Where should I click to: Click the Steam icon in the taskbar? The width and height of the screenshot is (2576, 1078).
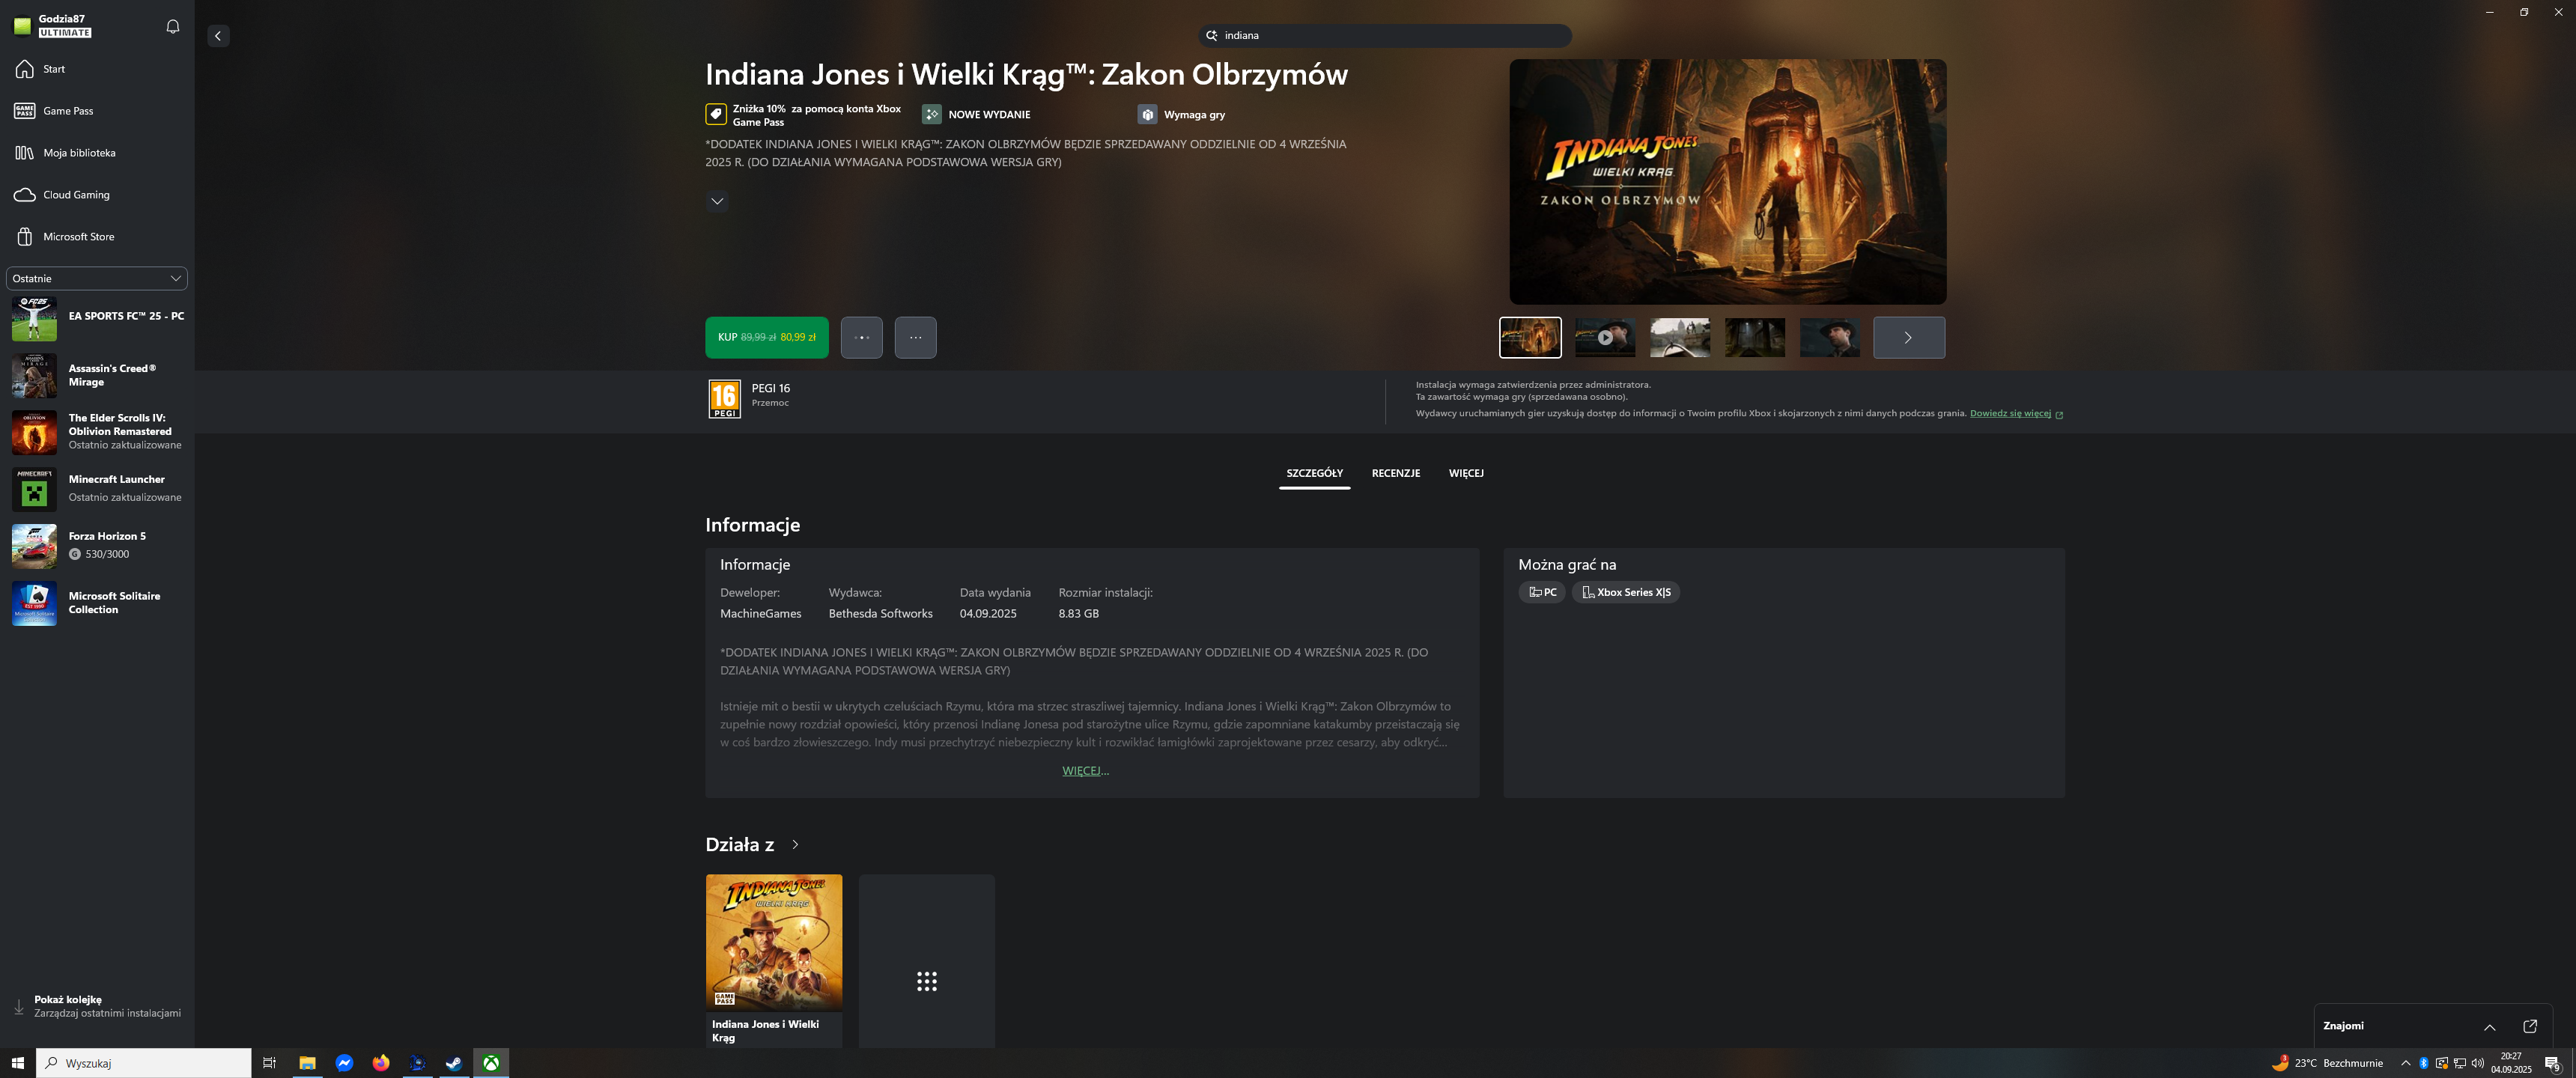454,1063
